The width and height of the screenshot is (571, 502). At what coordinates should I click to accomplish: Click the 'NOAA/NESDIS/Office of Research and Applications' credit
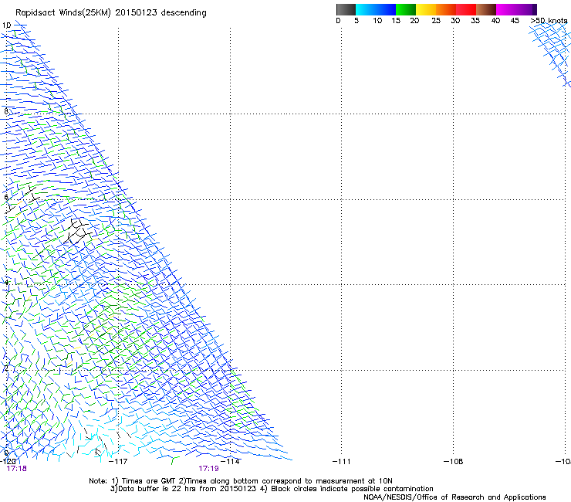(x=454, y=497)
